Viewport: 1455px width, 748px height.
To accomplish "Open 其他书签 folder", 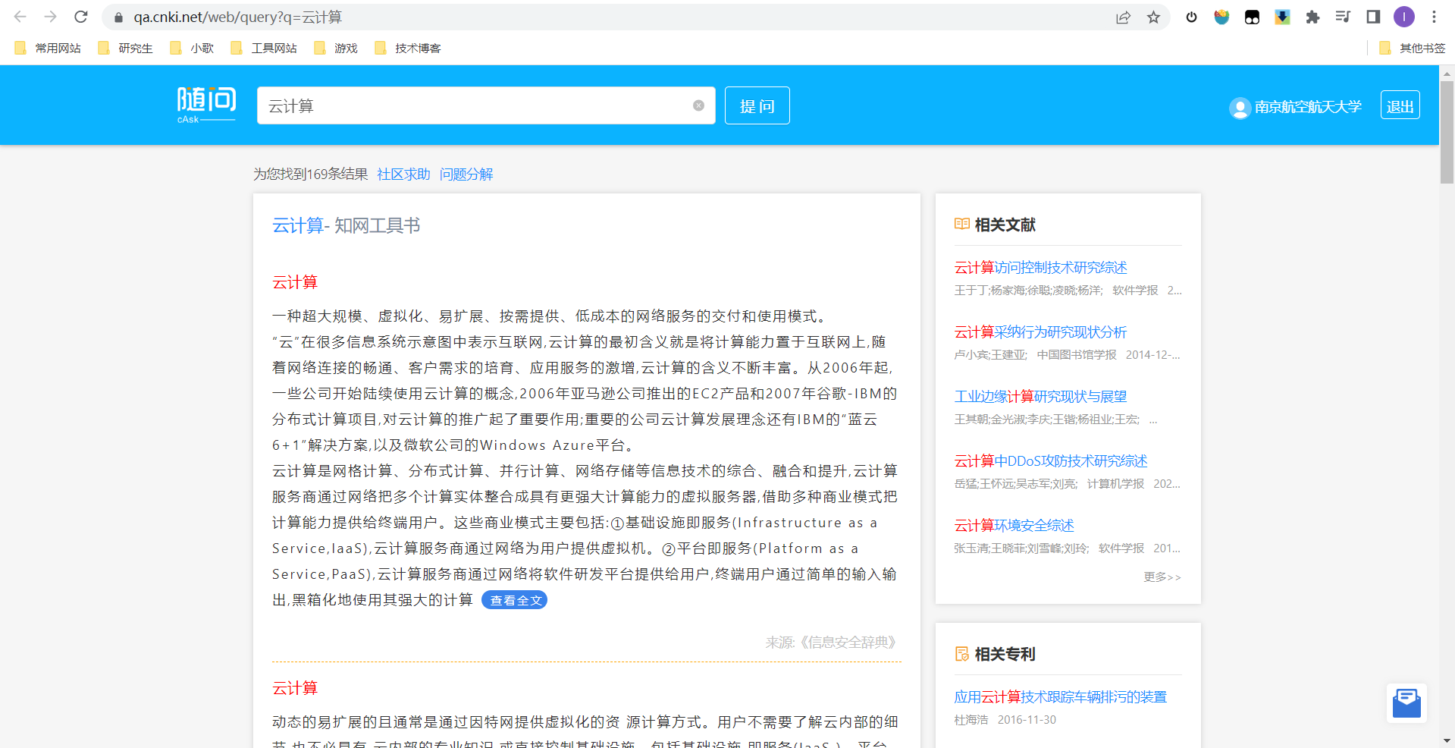I will coord(1412,48).
